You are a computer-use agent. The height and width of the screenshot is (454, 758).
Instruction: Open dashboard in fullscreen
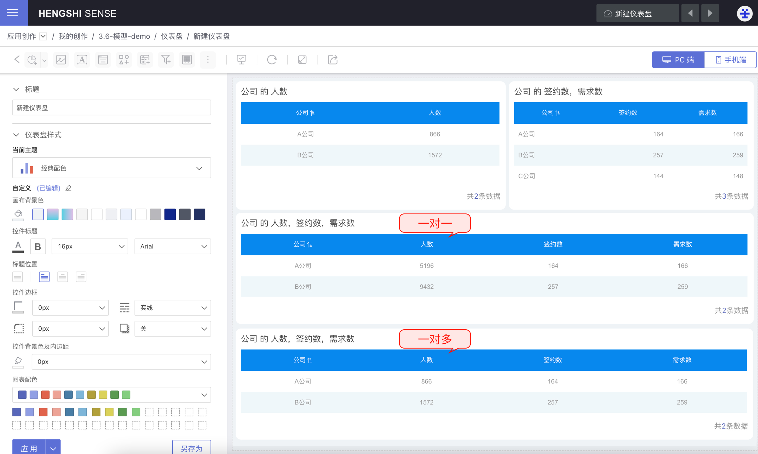pyautogui.click(x=302, y=60)
